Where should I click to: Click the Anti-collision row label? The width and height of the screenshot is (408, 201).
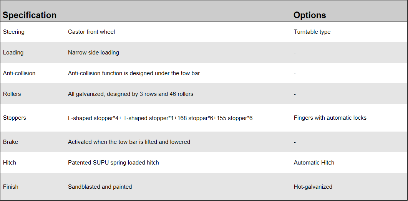pyautogui.click(x=19, y=73)
